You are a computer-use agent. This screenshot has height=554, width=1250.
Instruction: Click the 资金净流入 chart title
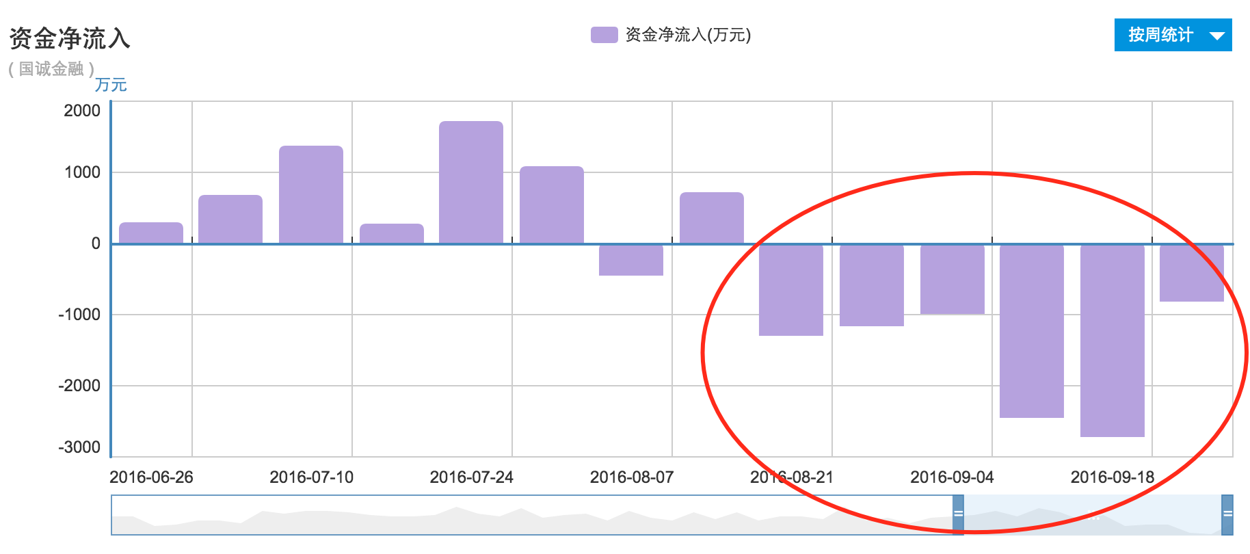70,38
